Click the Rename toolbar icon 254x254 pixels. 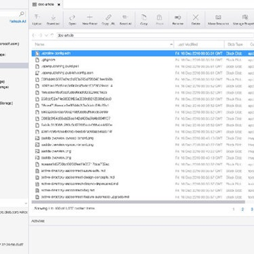point(178,17)
